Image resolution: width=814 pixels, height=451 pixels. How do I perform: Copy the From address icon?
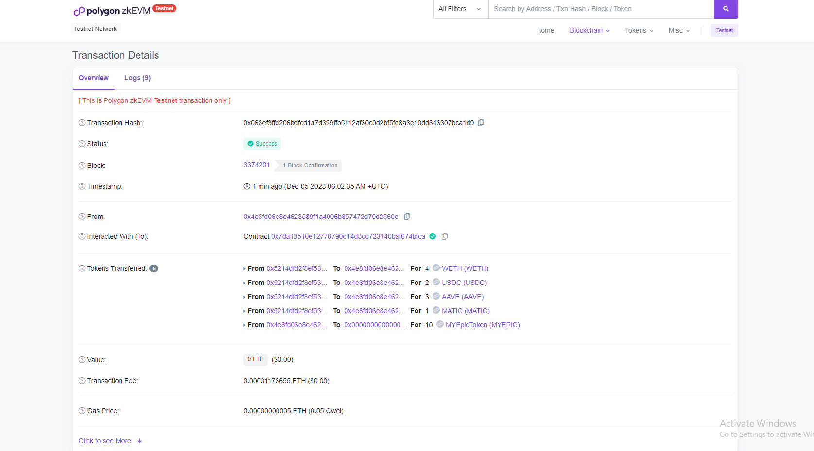[x=407, y=217]
